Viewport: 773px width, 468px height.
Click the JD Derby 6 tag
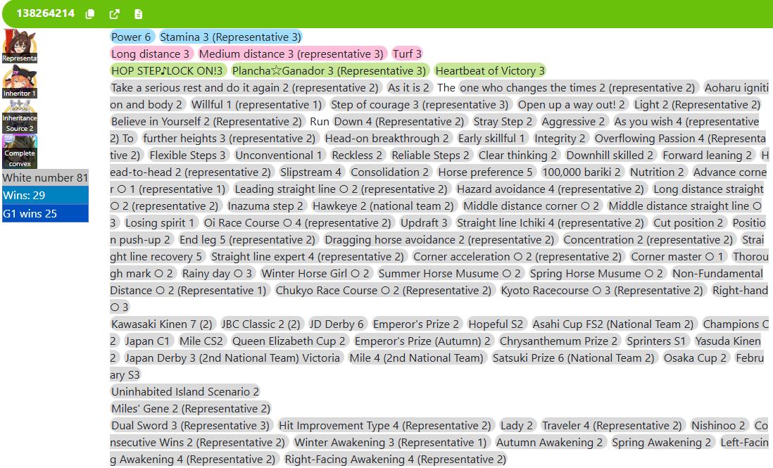[x=337, y=324]
